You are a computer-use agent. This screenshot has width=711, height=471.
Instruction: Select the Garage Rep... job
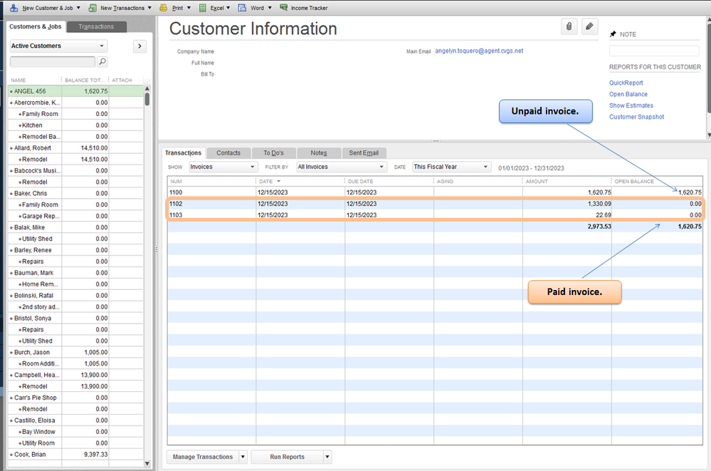click(x=75, y=216)
